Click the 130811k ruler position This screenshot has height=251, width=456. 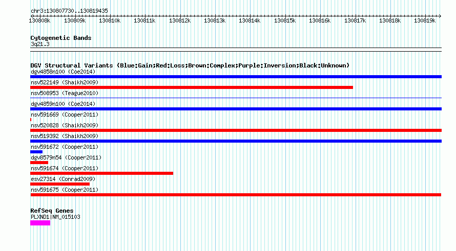click(144, 20)
